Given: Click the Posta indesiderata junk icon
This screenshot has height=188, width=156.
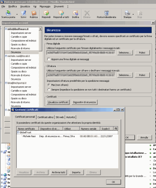Looking at the screenshot, I should point(106,14).
